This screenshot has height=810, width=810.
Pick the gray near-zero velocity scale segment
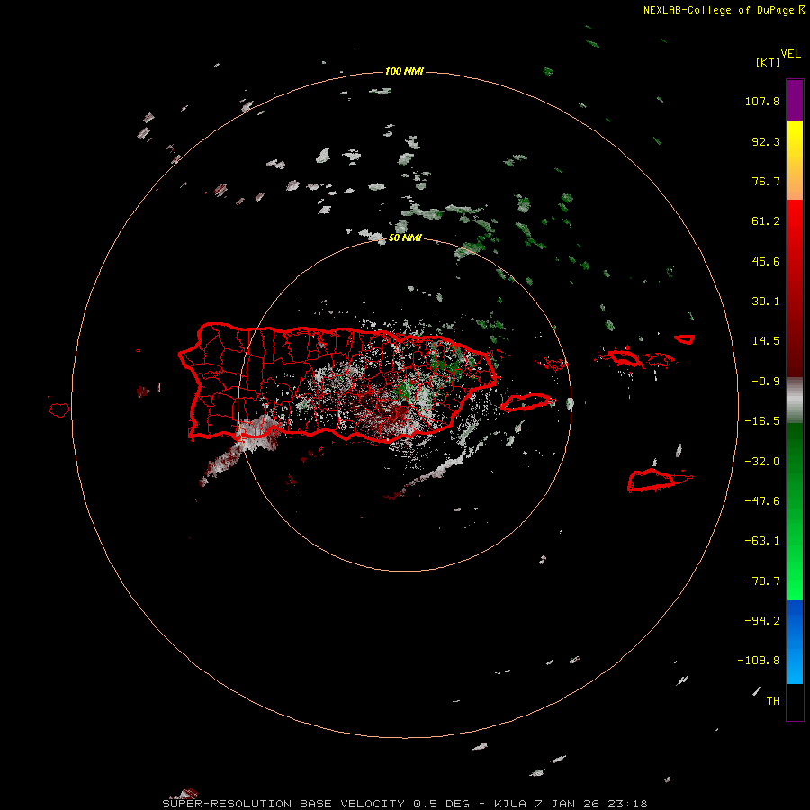(795, 400)
